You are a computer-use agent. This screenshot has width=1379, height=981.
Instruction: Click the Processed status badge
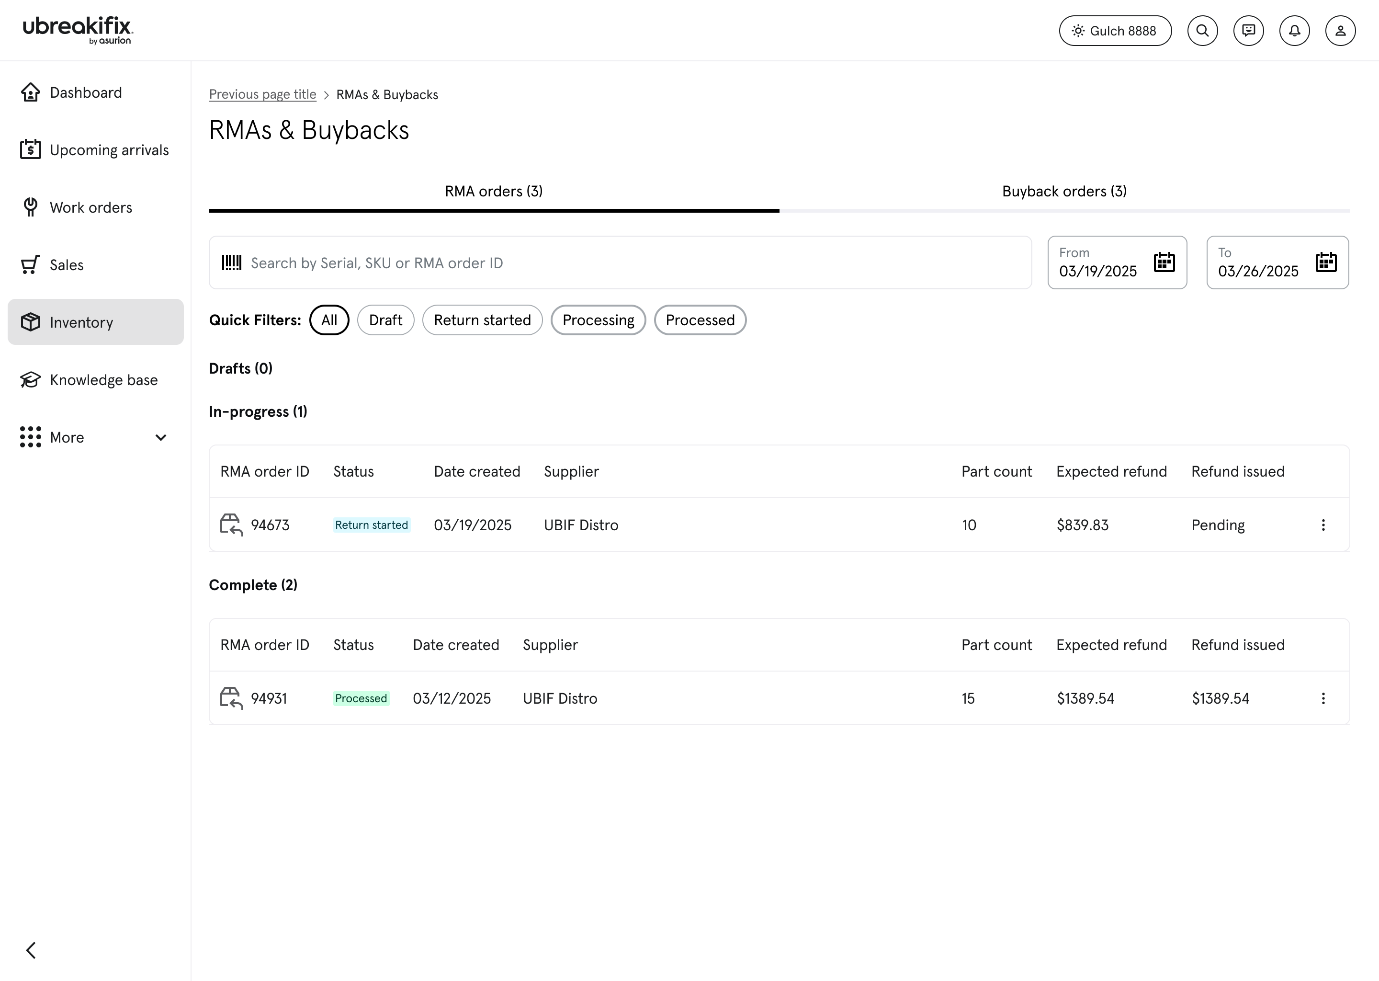point(361,698)
